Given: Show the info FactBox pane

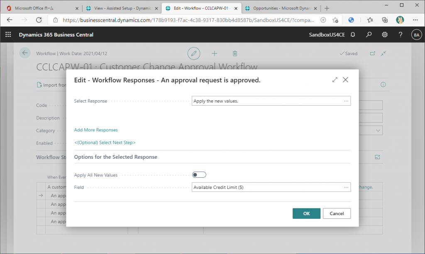Looking at the screenshot, I should click(383, 85).
